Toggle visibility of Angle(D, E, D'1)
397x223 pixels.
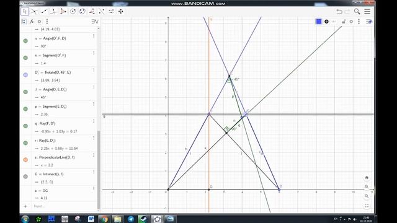click(x=25, y=92)
